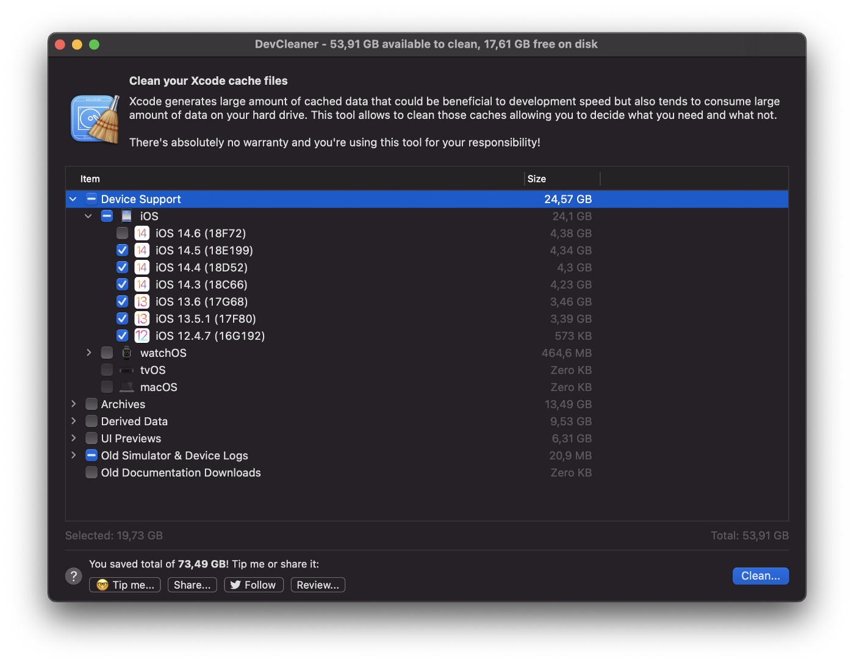Click the 9,53 GB Derived Data size

click(x=571, y=421)
